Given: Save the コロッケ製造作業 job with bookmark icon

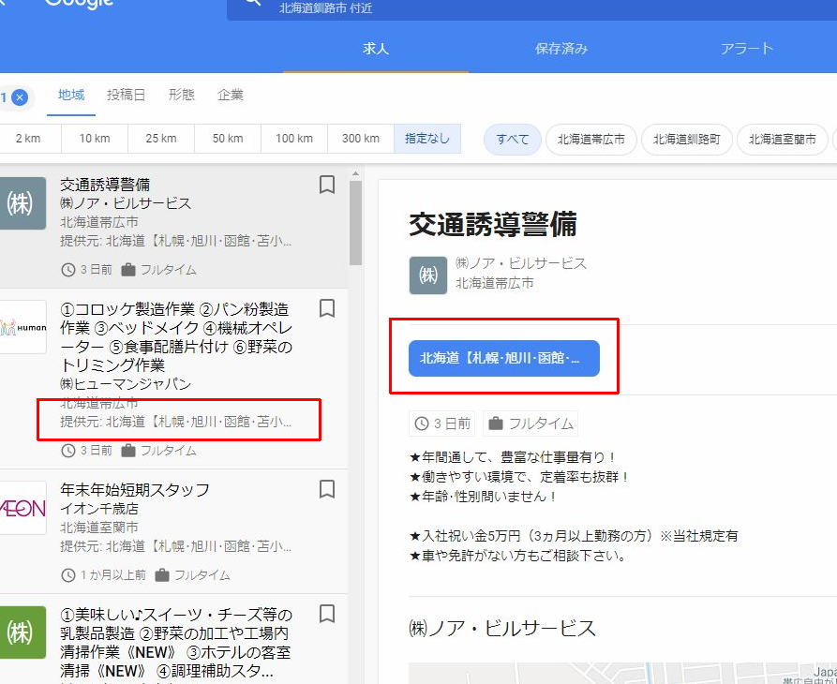Looking at the screenshot, I should click(x=327, y=308).
